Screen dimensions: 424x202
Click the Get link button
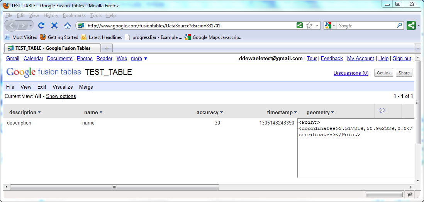pos(384,73)
